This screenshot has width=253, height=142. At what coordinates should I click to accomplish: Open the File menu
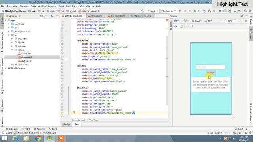tap(3, 6)
